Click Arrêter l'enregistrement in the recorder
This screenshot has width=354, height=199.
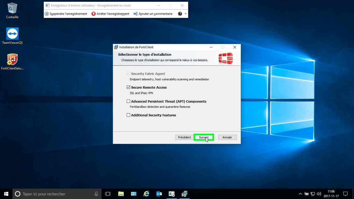110,14
